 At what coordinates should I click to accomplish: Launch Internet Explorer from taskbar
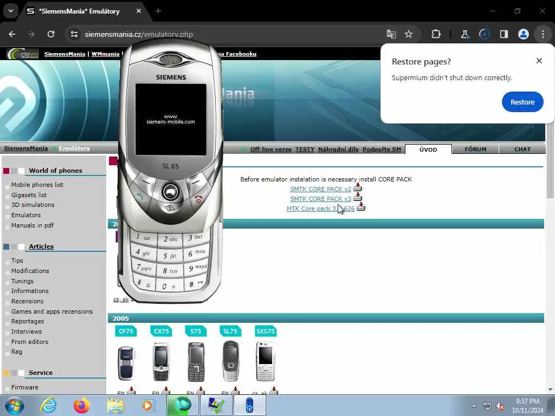[x=48, y=405]
